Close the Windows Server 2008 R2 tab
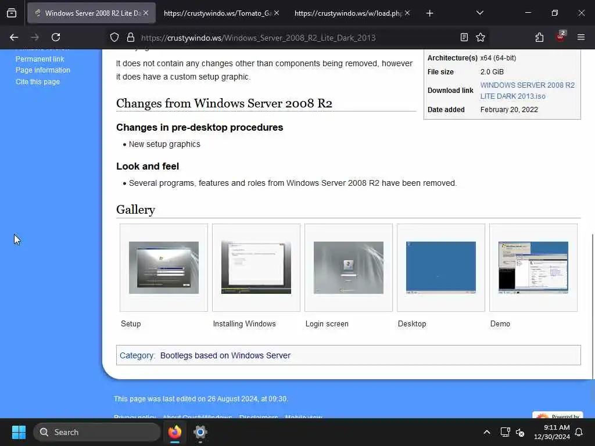 (x=146, y=13)
